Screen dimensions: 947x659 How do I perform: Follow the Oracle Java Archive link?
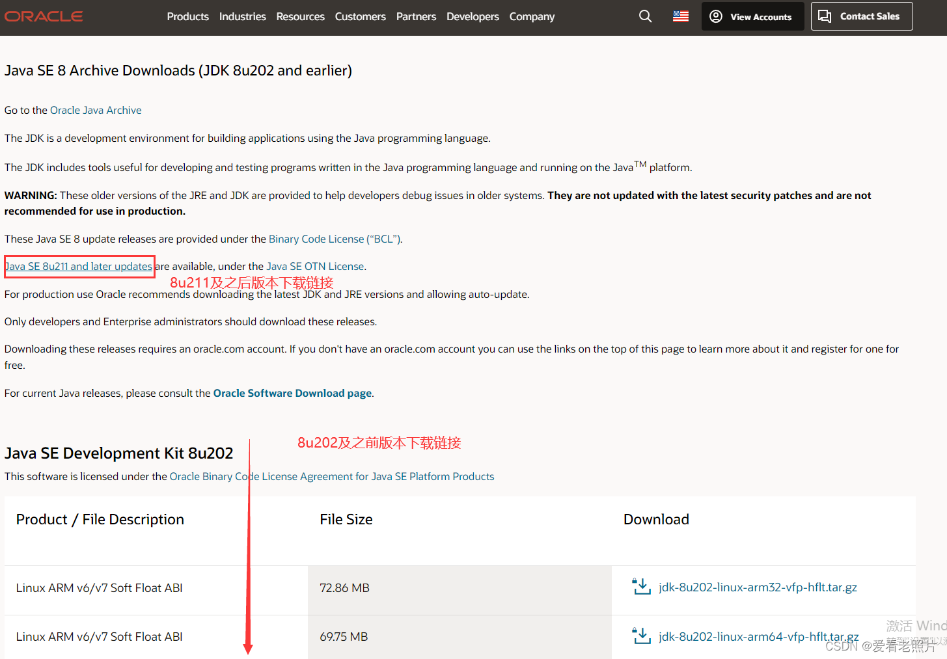pos(96,110)
